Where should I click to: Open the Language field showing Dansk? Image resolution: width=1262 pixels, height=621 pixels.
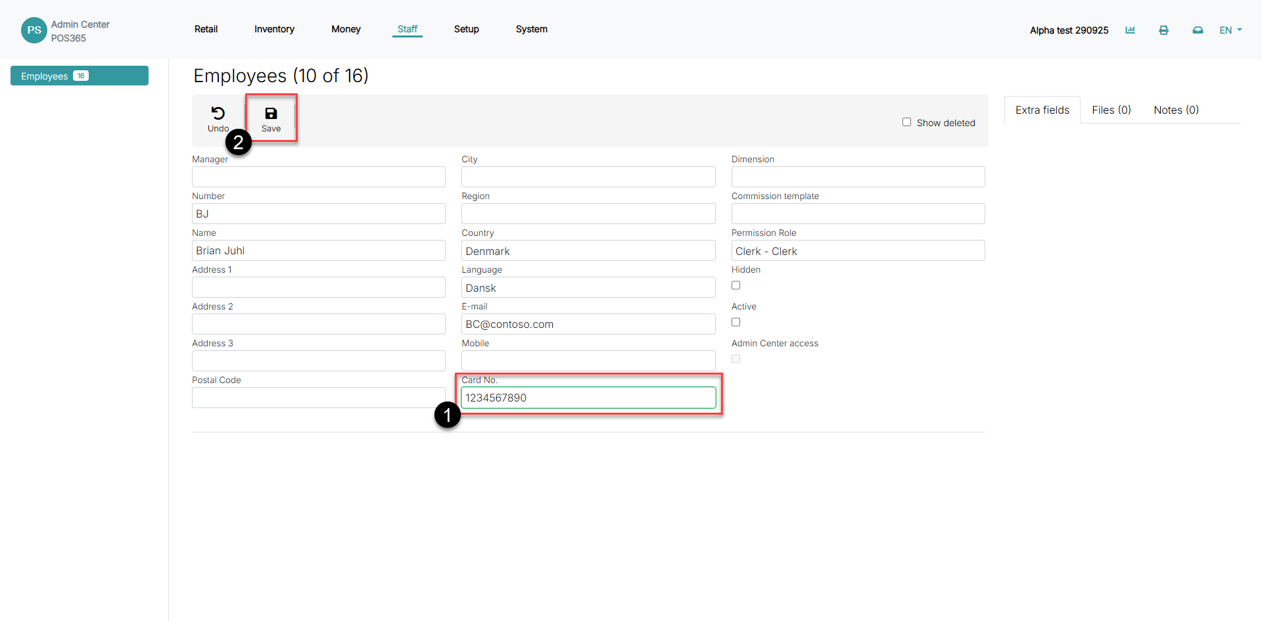(588, 287)
